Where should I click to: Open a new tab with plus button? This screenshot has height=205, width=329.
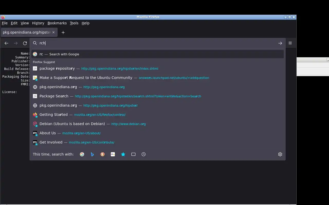[63, 32]
